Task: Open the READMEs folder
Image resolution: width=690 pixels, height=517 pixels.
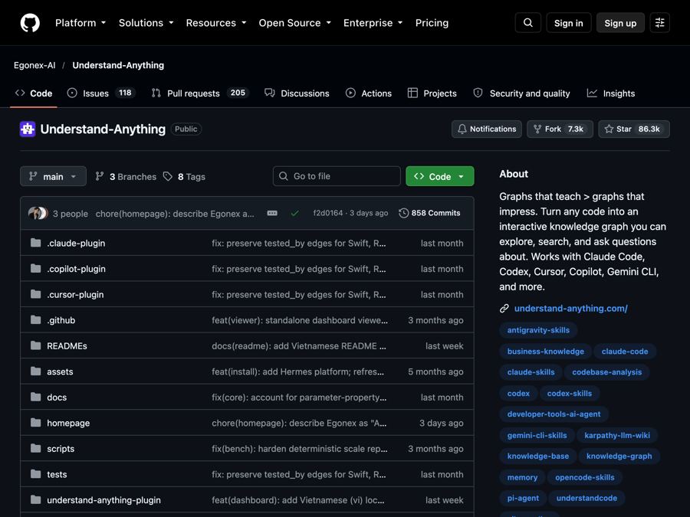Action: [67, 346]
